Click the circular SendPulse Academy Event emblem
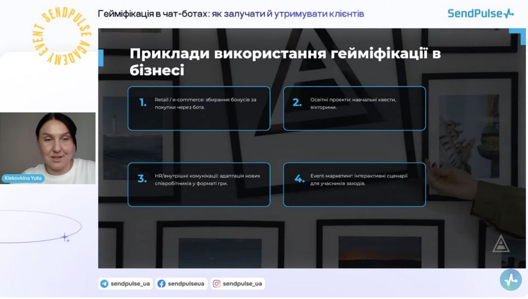Image resolution: width=528 pixels, height=299 pixels. point(62,36)
